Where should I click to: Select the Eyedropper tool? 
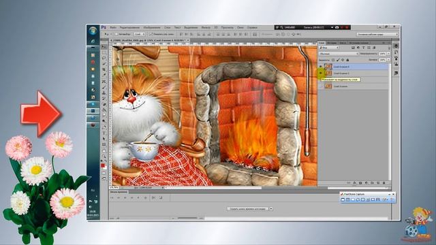[104, 75]
